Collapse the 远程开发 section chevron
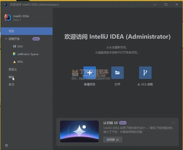This screenshot has width=183, height=150. [6, 39]
